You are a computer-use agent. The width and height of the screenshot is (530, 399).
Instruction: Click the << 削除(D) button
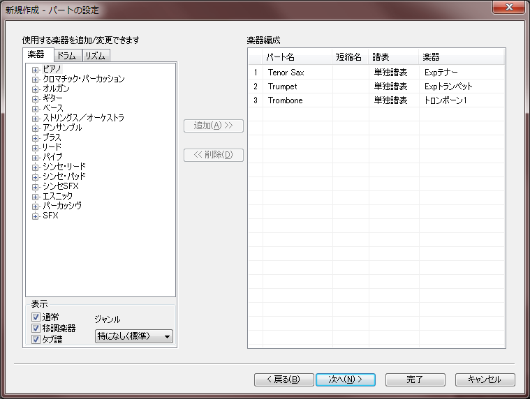[214, 155]
